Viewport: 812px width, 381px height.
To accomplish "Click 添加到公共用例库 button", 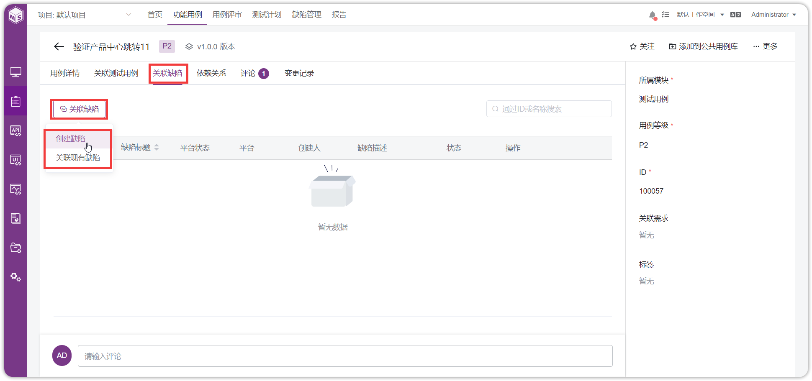I will tap(703, 46).
